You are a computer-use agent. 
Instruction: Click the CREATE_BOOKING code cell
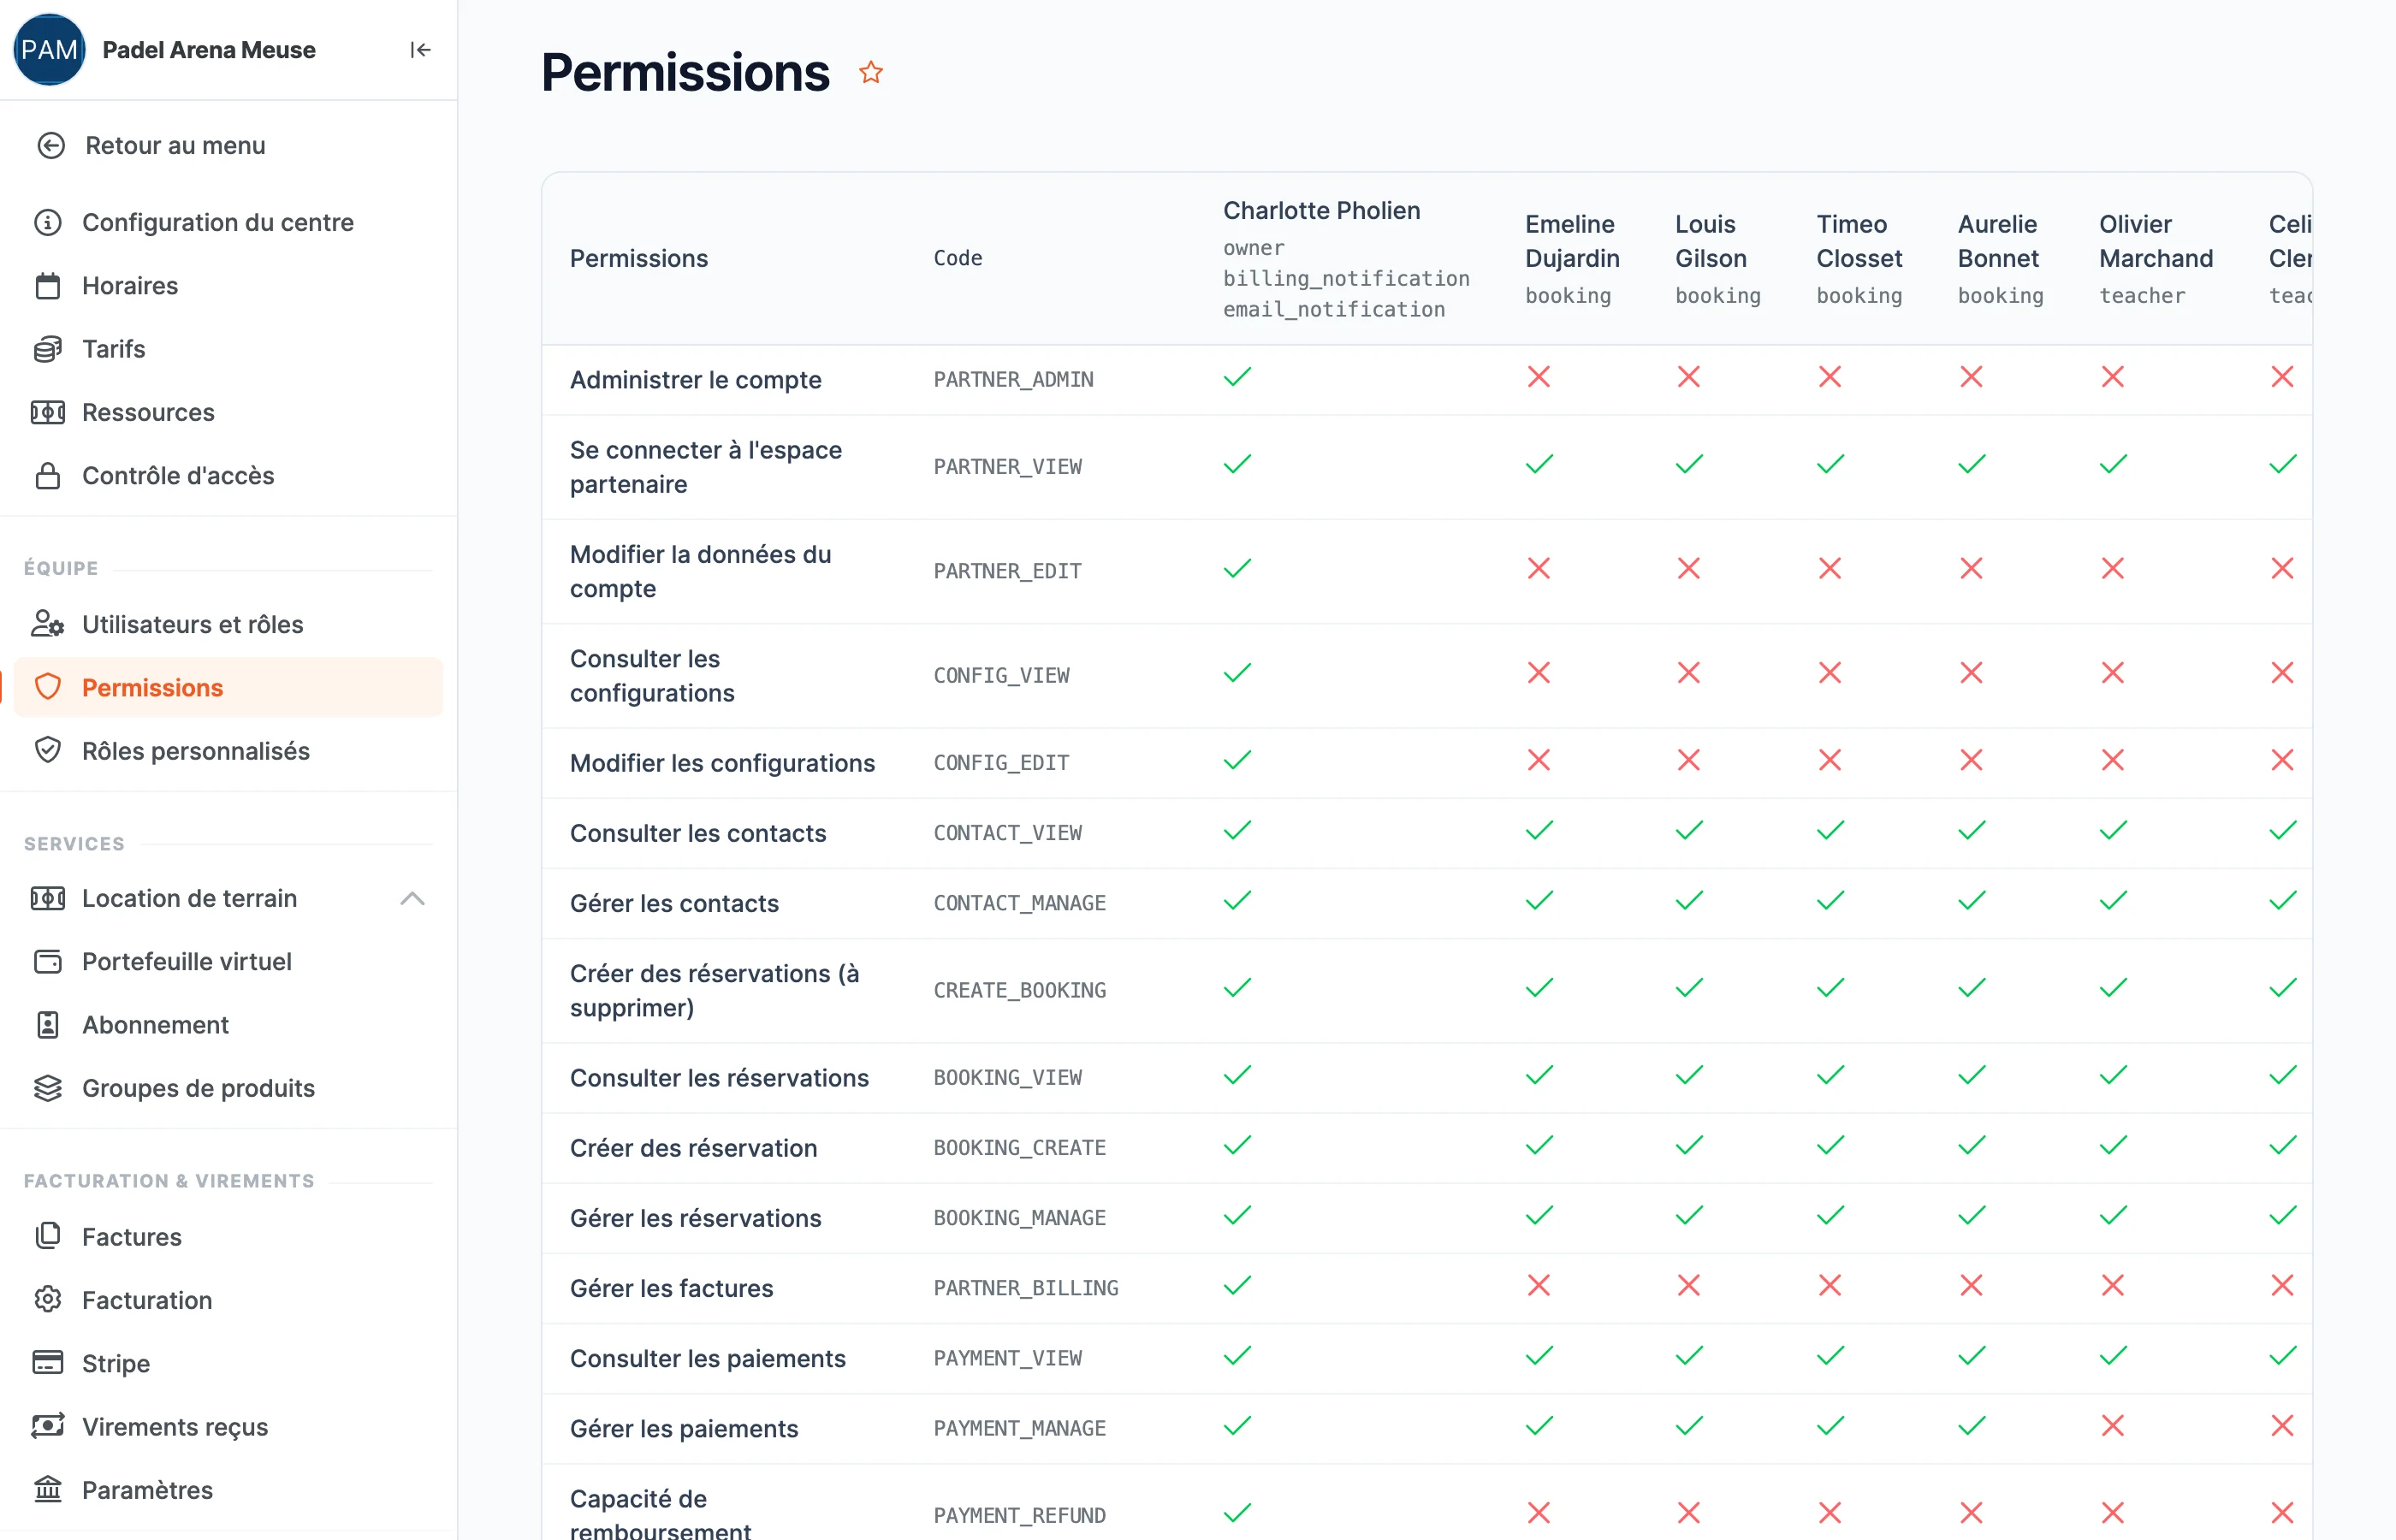[1019, 990]
